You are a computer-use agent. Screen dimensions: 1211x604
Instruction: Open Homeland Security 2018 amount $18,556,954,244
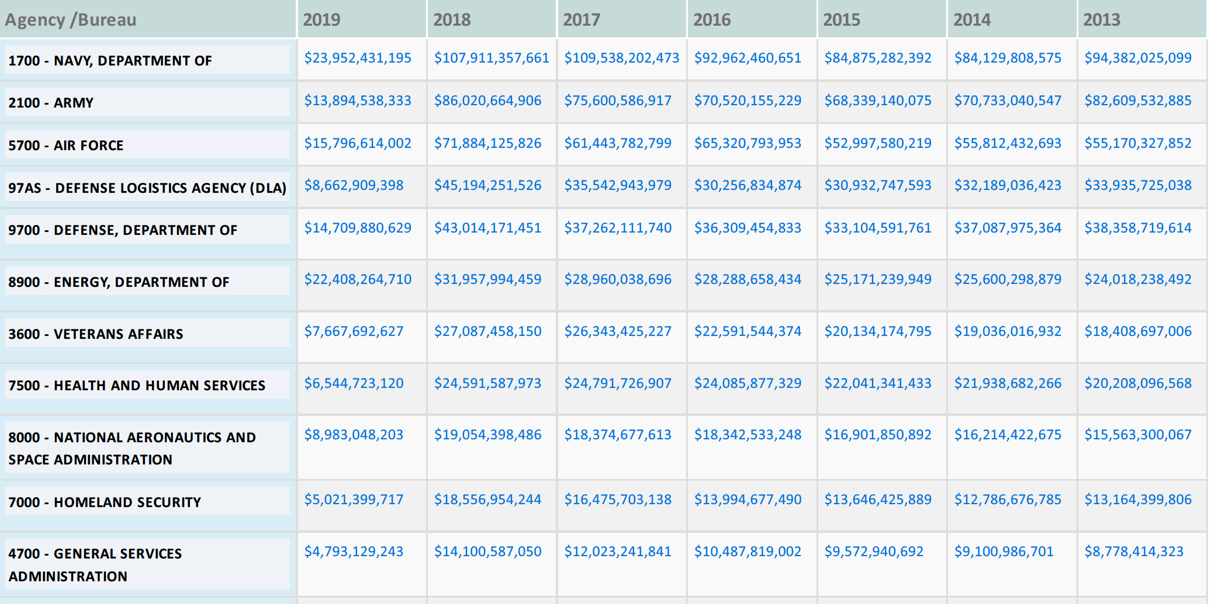pos(487,499)
